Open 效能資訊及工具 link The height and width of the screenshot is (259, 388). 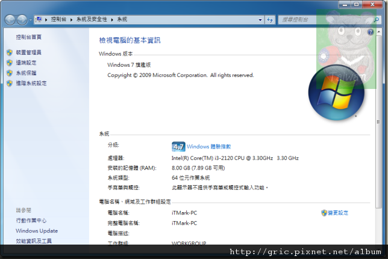(x=34, y=241)
